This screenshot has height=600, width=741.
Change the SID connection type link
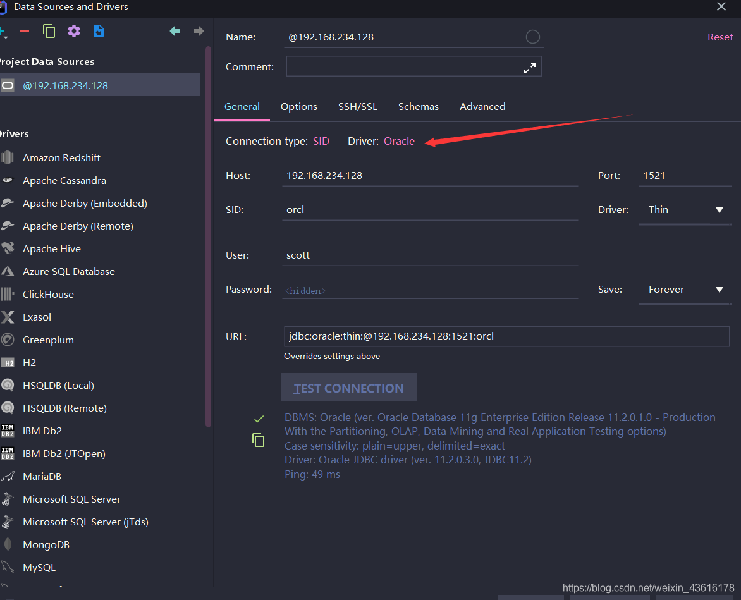click(x=321, y=141)
